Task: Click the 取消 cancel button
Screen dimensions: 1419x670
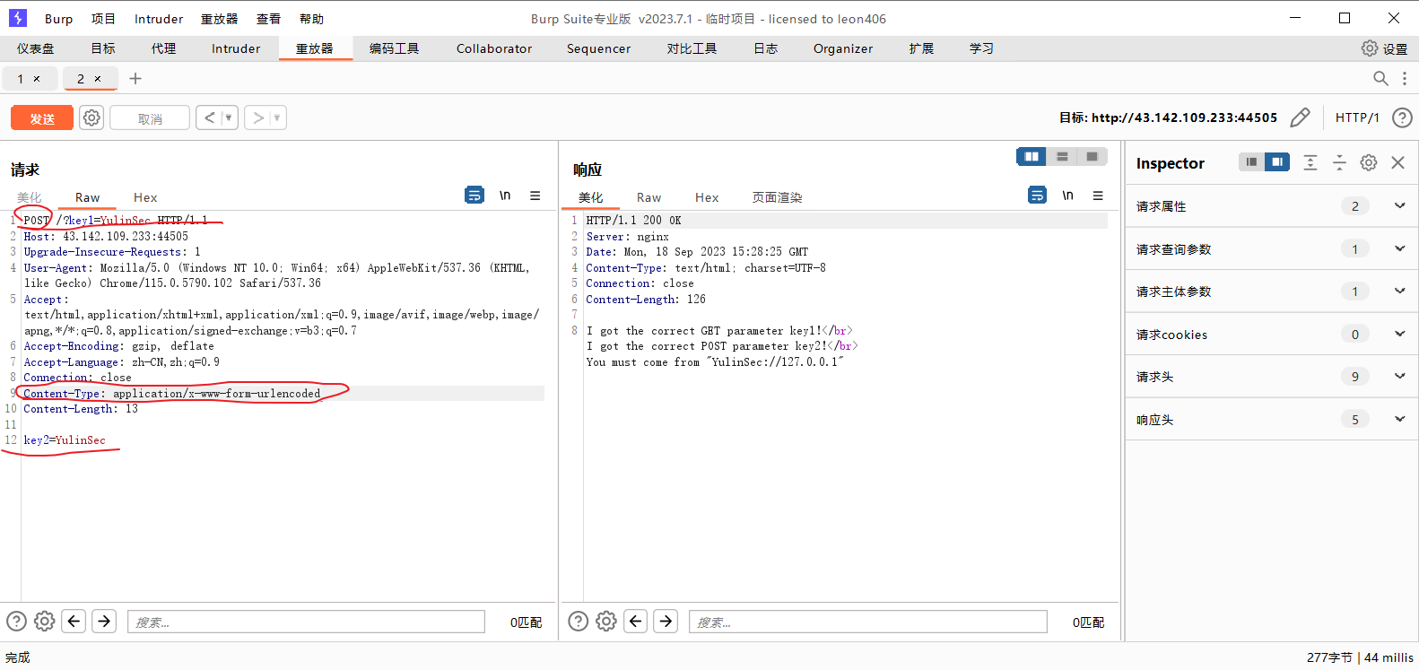Action: tap(150, 117)
